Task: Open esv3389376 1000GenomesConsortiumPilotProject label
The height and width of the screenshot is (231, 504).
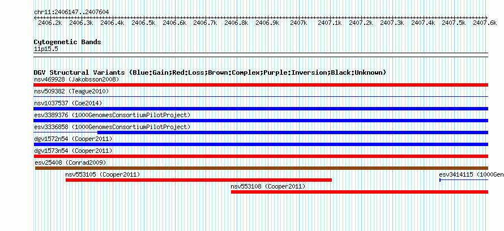Action: (x=112, y=115)
